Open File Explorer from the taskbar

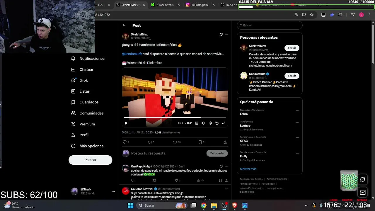click(214, 205)
